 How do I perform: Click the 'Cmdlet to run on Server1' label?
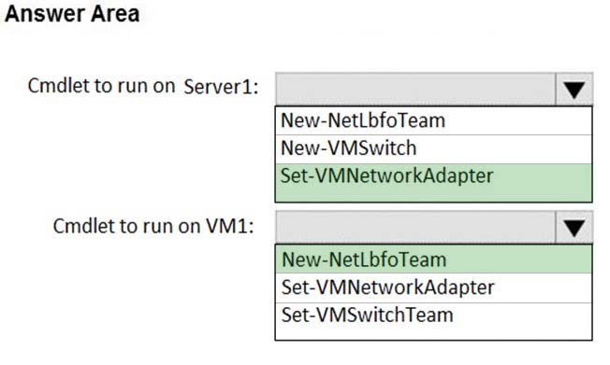coord(143,86)
